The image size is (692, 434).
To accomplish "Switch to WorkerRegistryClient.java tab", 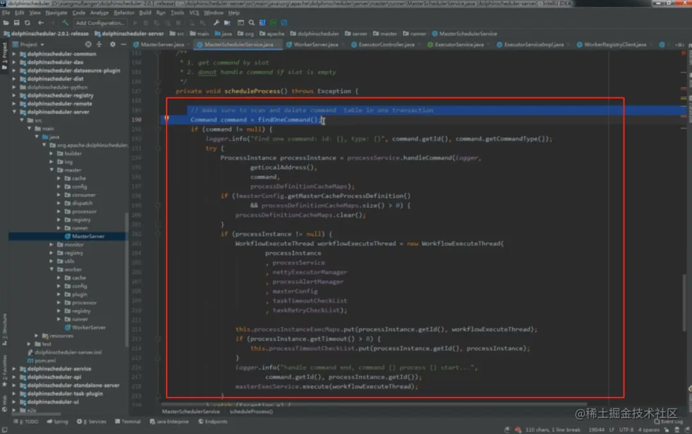I will coord(614,45).
